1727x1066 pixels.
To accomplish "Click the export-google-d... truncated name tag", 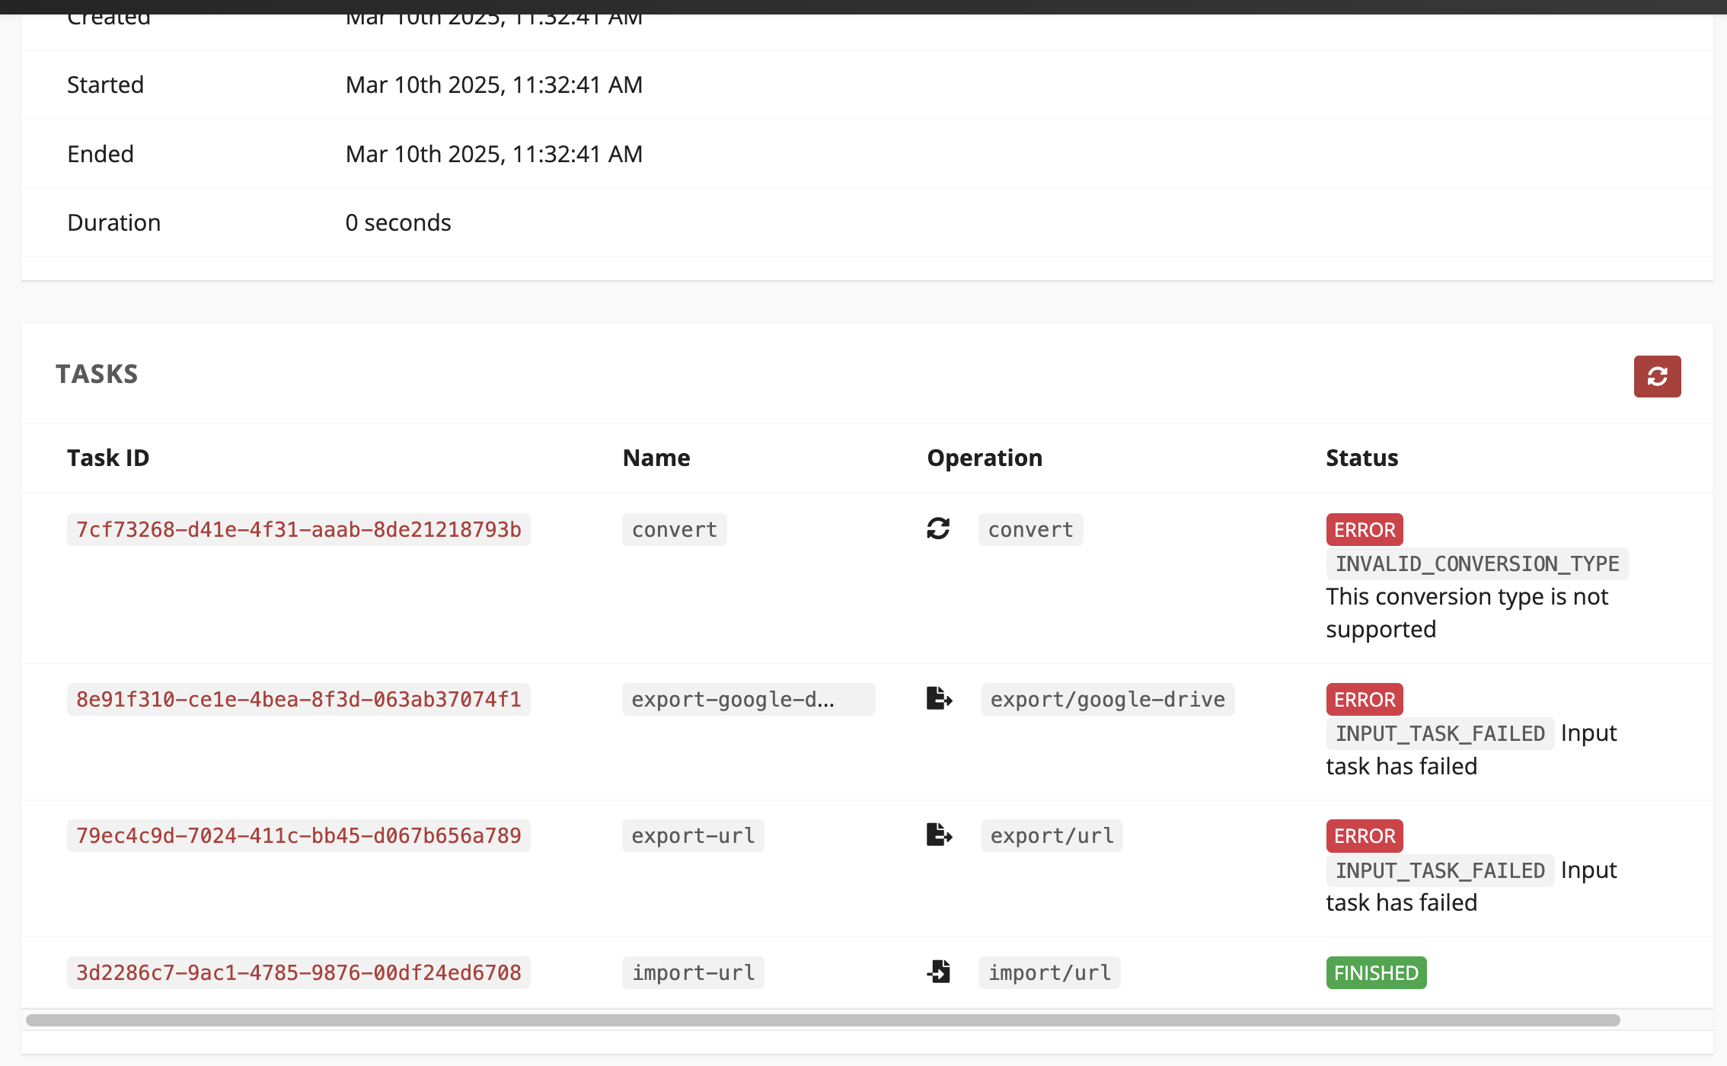I will pos(749,698).
